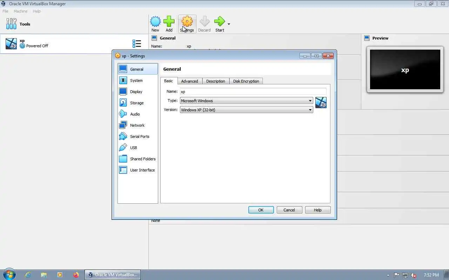The width and height of the screenshot is (449, 280).
Task: Open the File menu
Action: [6, 11]
